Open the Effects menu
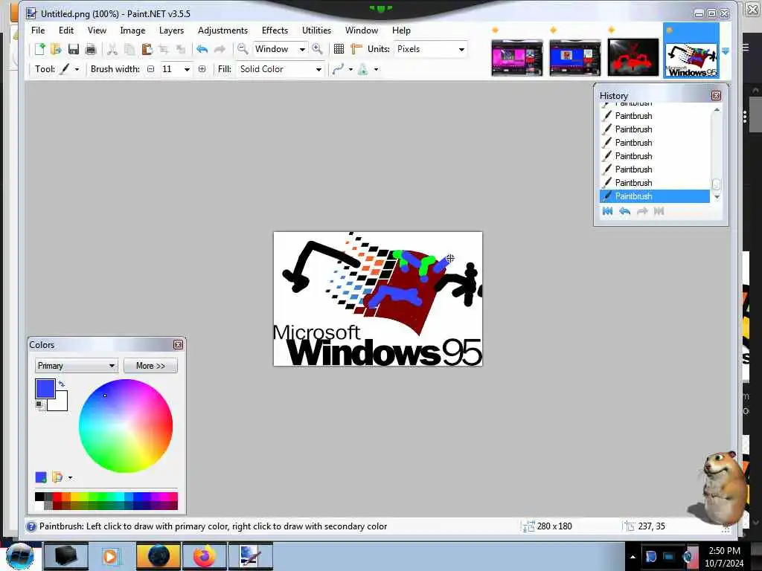Image resolution: width=762 pixels, height=571 pixels. point(275,30)
